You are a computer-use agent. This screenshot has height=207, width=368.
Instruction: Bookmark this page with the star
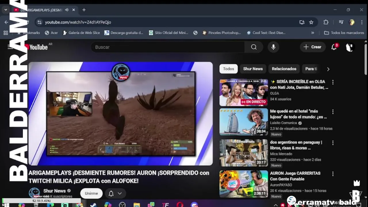pos(311,22)
